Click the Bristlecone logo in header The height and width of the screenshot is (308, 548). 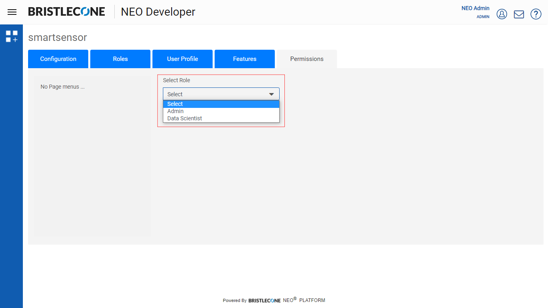(67, 12)
